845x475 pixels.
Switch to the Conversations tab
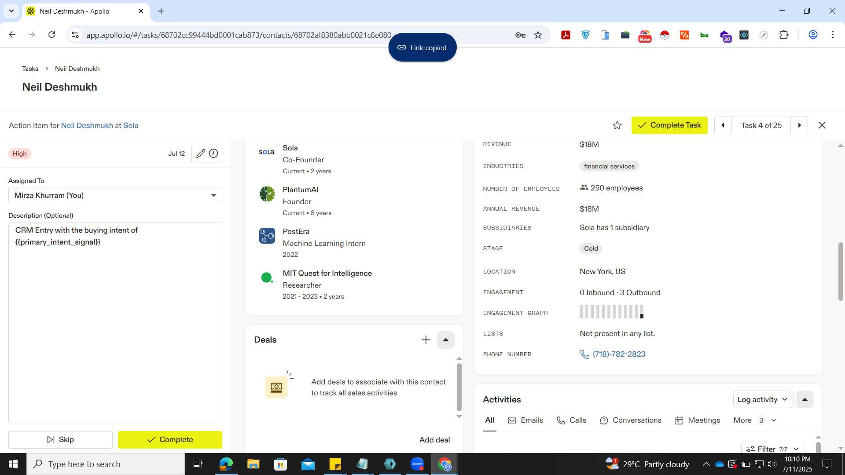click(x=631, y=420)
